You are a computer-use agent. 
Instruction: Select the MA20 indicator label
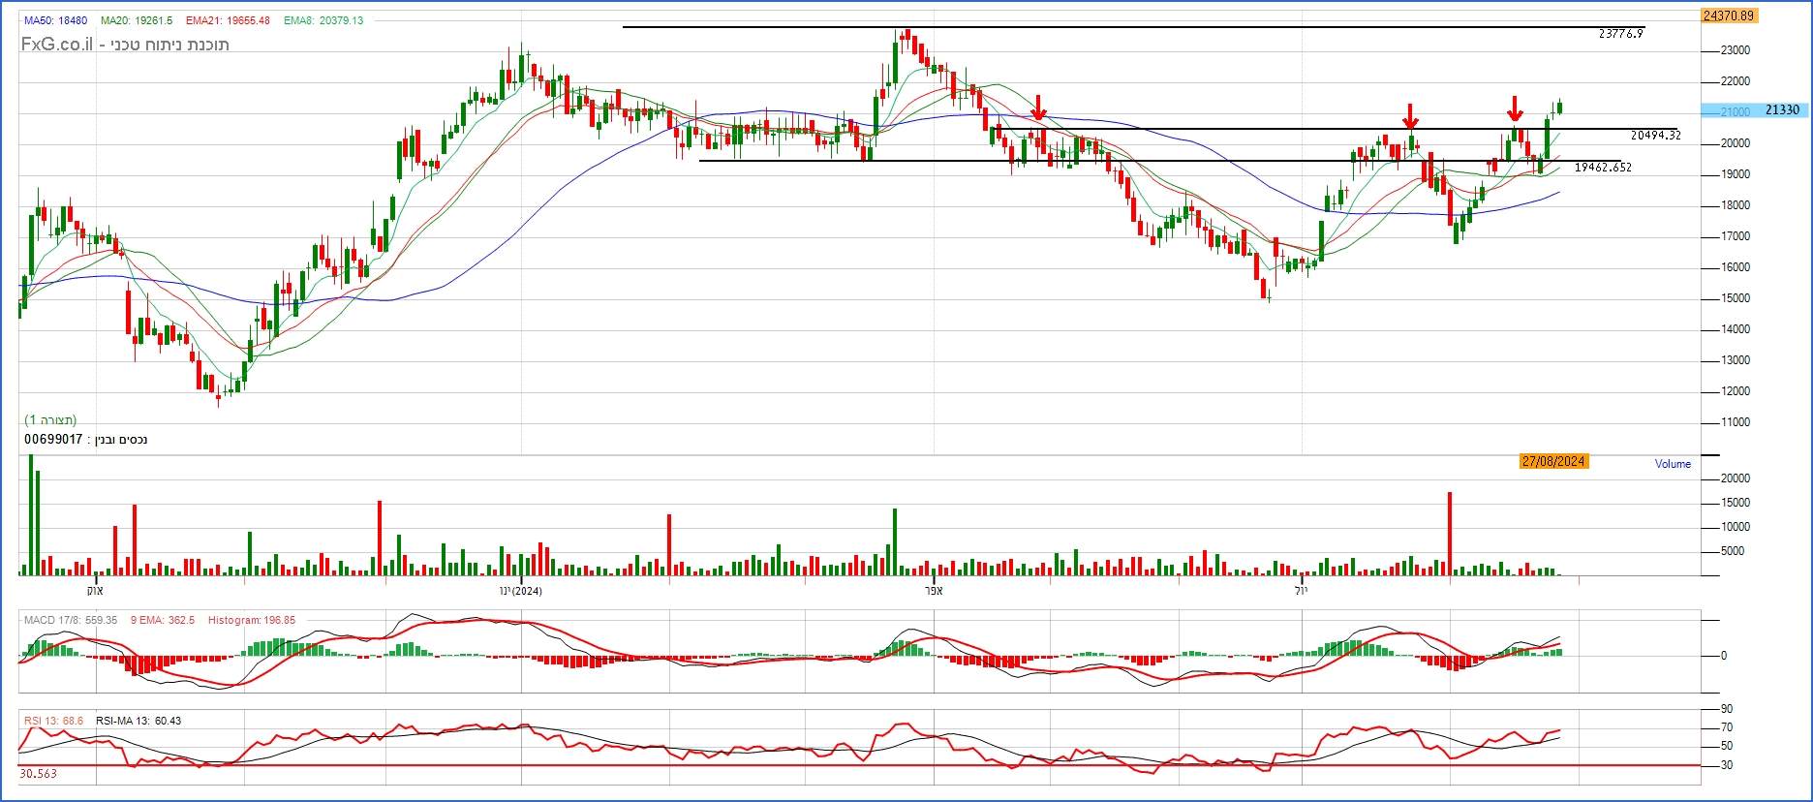pos(137,20)
